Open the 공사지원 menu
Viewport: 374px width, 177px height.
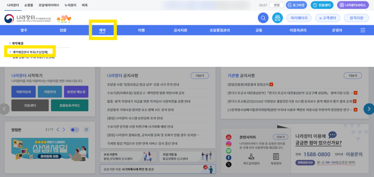pyautogui.click(x=180, y=30)
